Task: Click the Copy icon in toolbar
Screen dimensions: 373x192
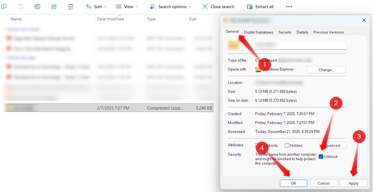Action: click(4, 7)
